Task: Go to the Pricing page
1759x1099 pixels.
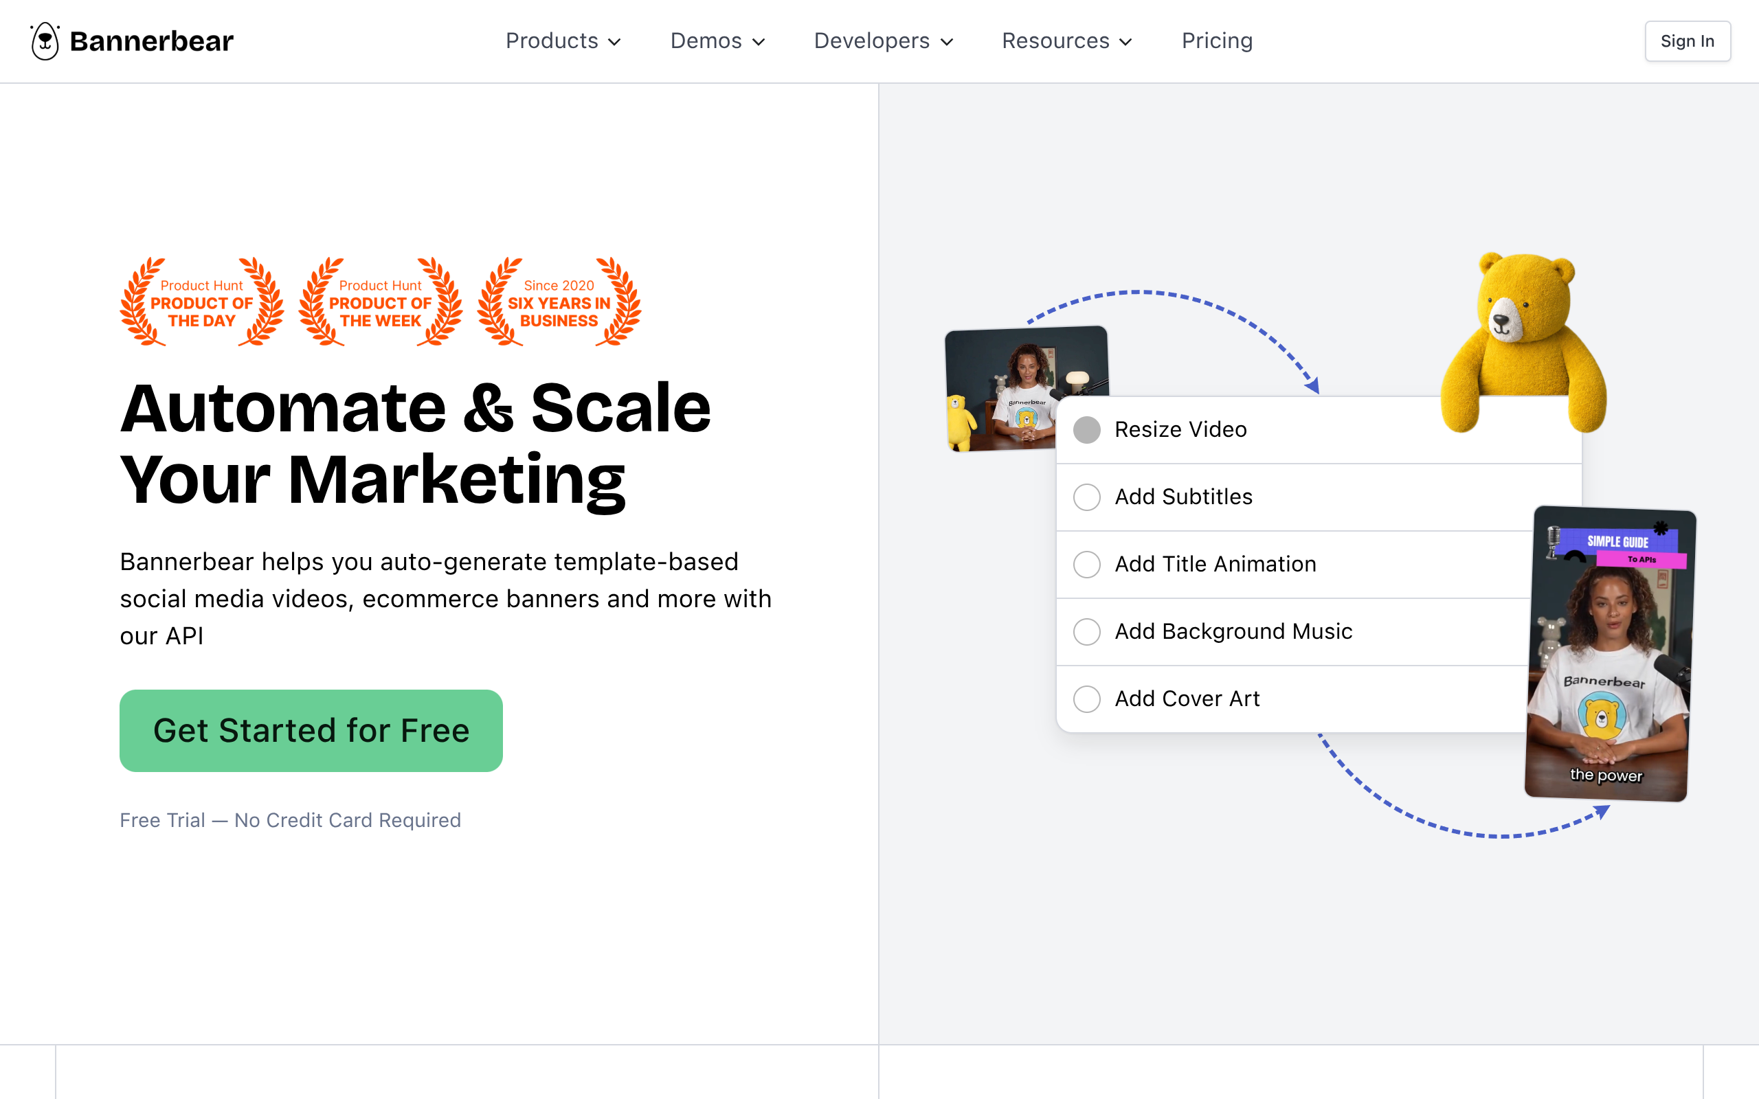Action: coord(1217,41)
